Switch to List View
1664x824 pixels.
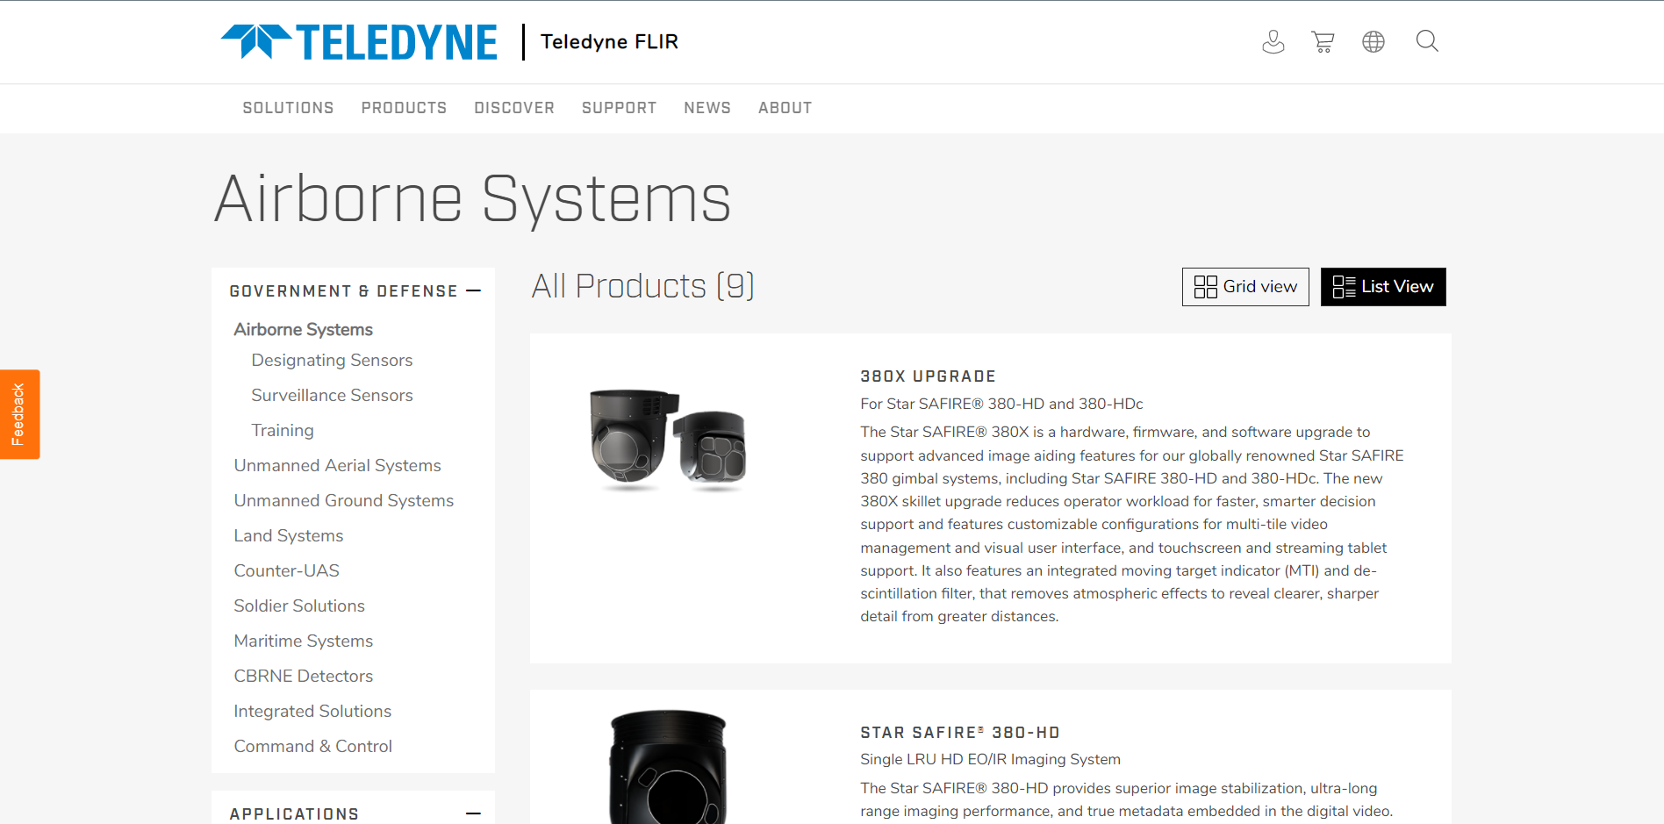pos(1383,287)
